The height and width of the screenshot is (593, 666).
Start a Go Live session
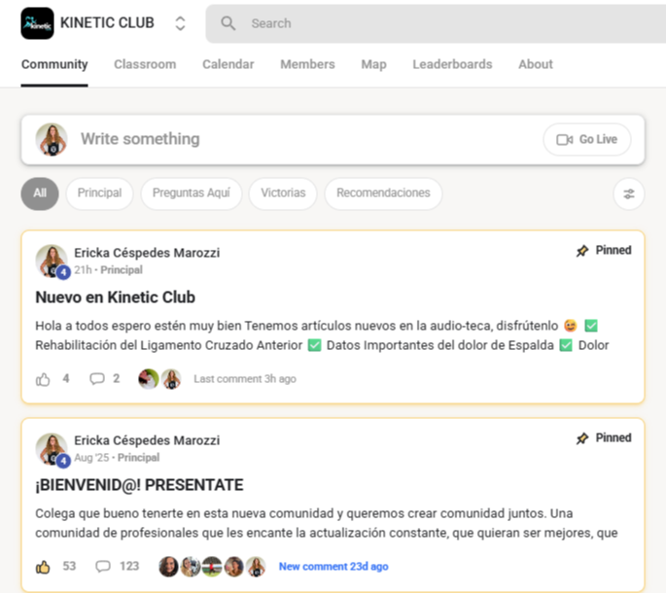point(587,139)
